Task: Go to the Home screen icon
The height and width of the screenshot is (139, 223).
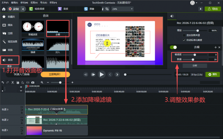Action: pyautogui.click(x=4, y=9)
